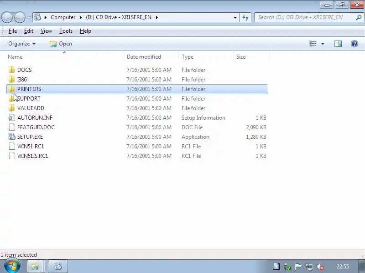Click the 2,090 KB size value
This screenshot has width=365, height=273.
coord(256,127)
